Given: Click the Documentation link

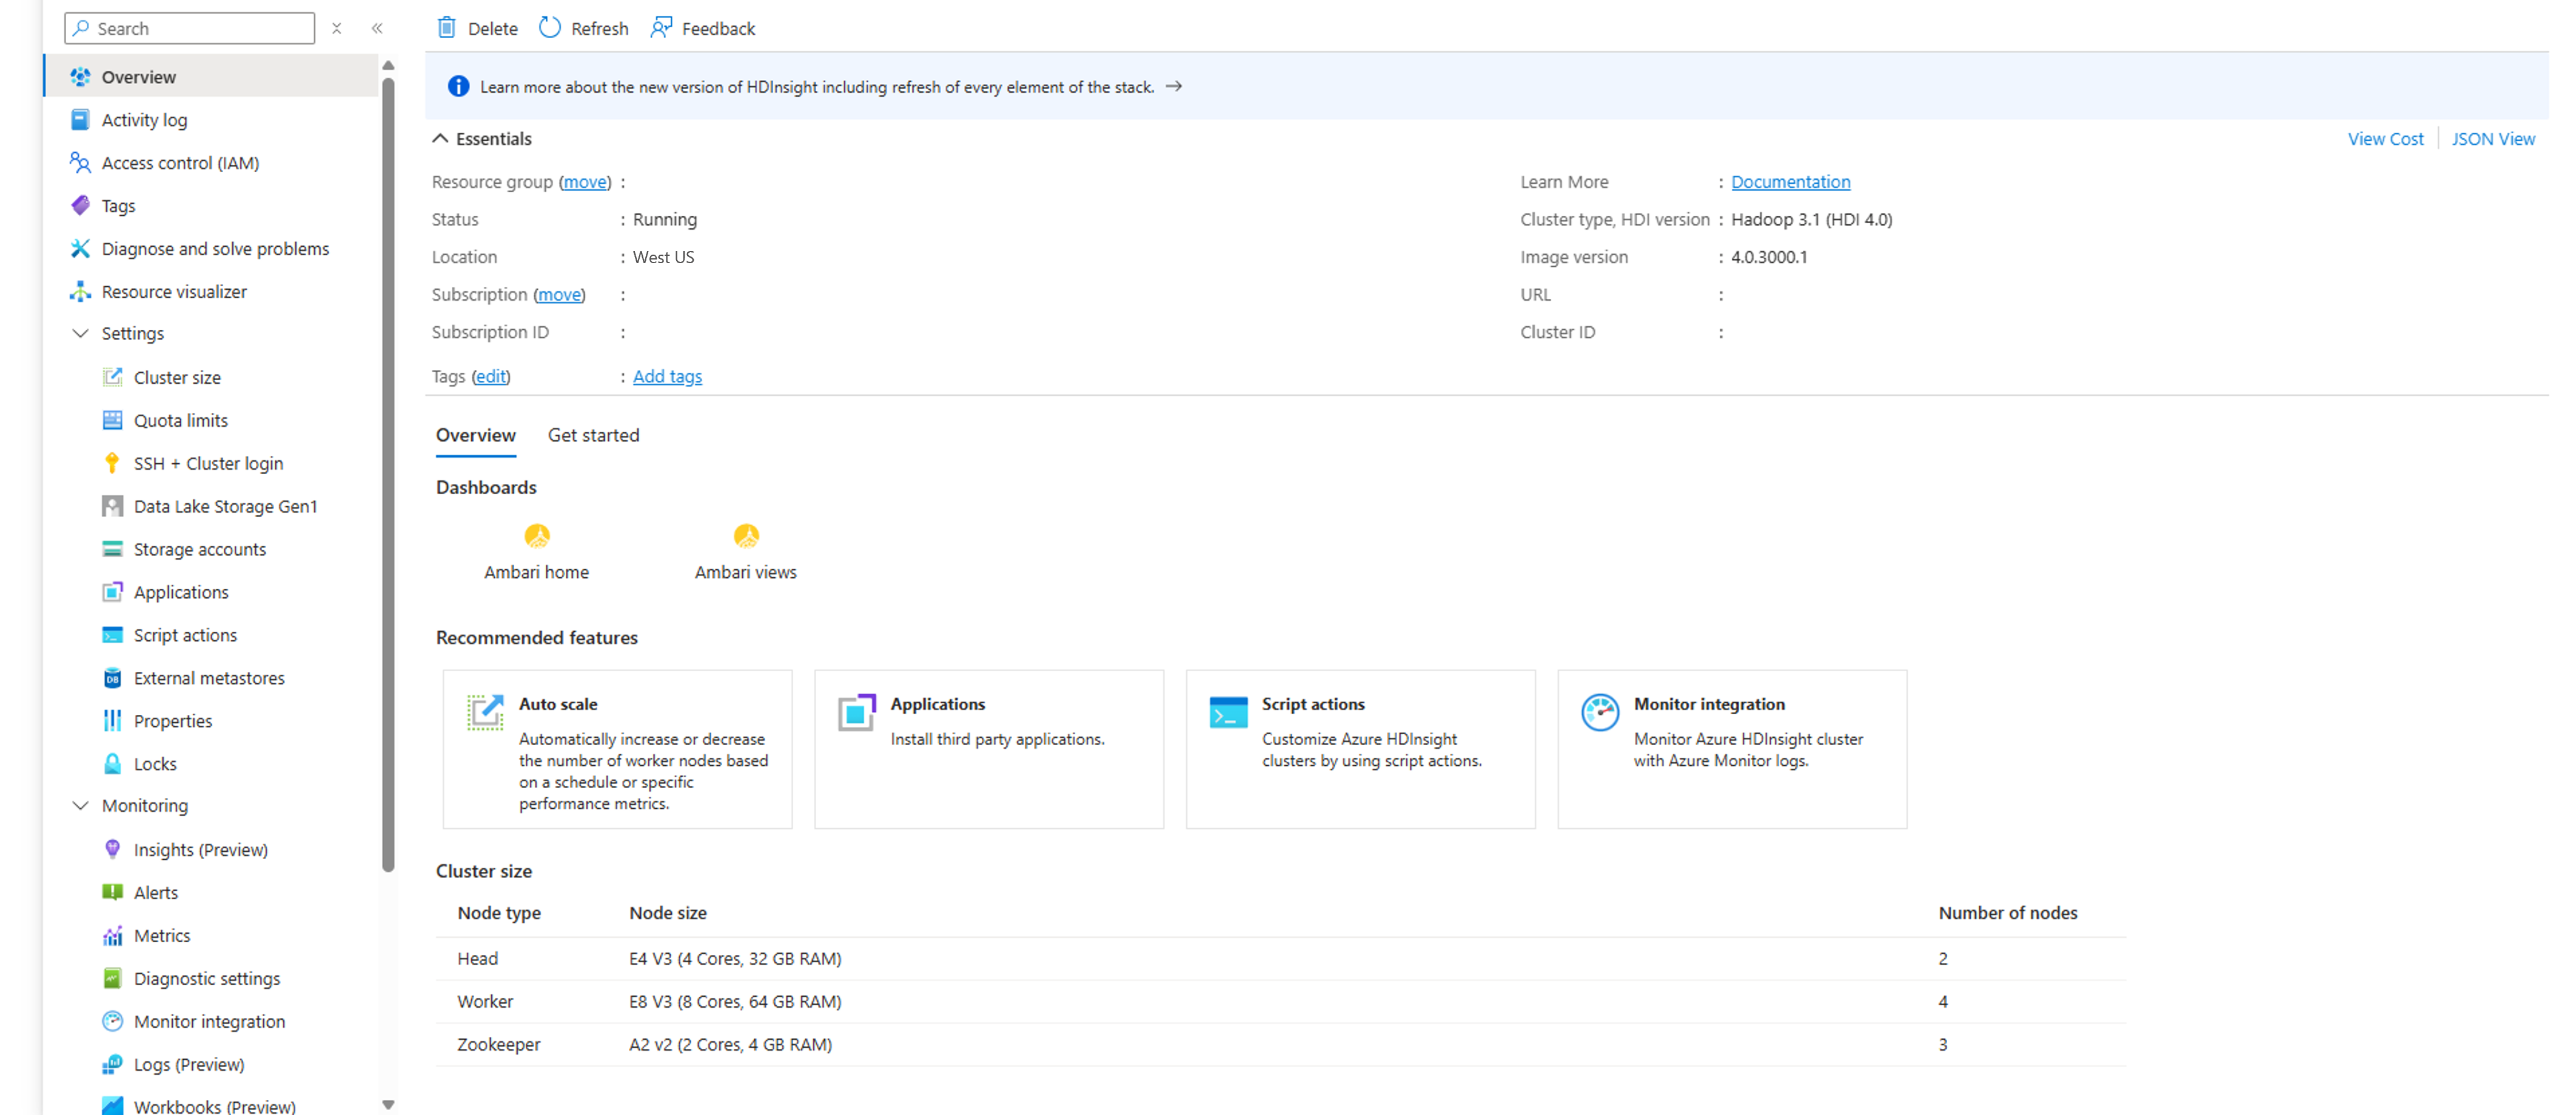Looking at the screenshot, I should pos(1789,181).
